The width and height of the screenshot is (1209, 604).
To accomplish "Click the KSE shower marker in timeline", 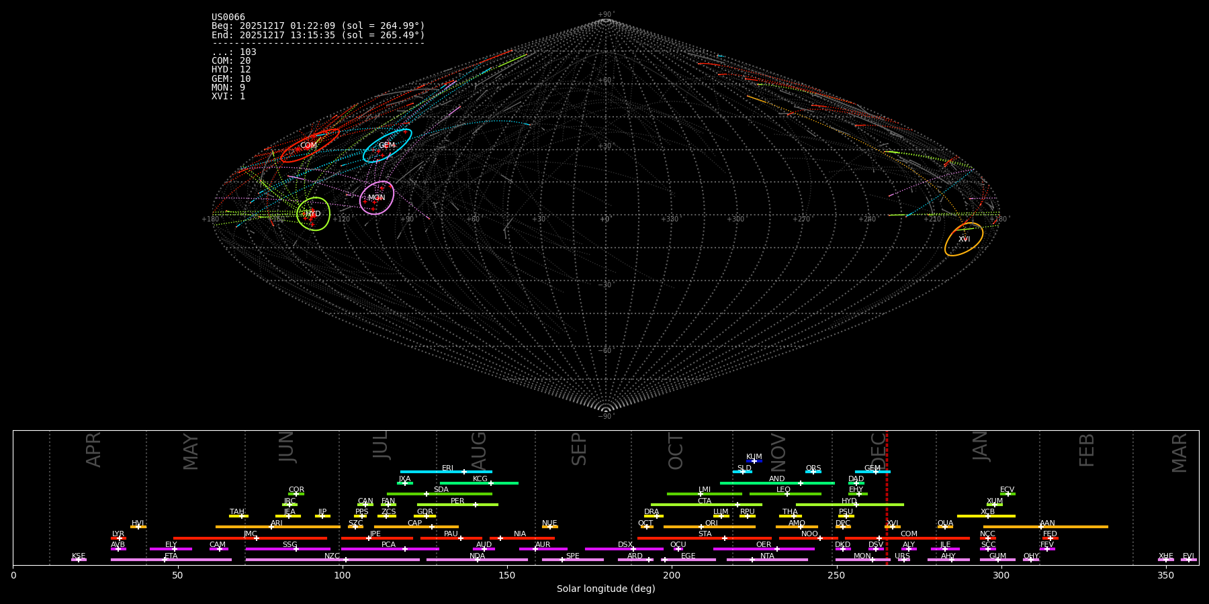I will coord(79,560).
